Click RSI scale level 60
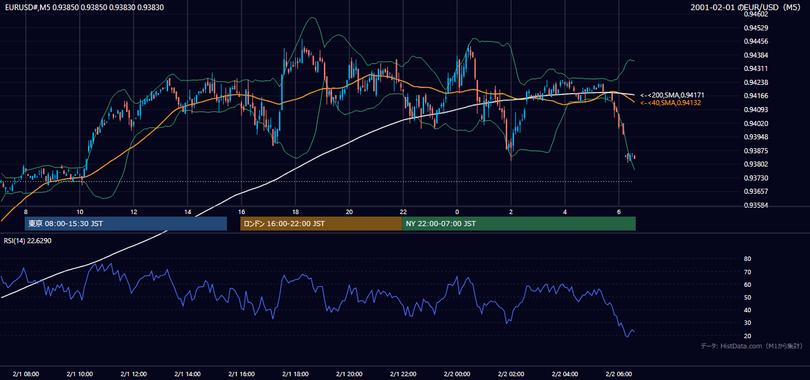The height and width of the screenshot is (380, 810). click(747, 284)
